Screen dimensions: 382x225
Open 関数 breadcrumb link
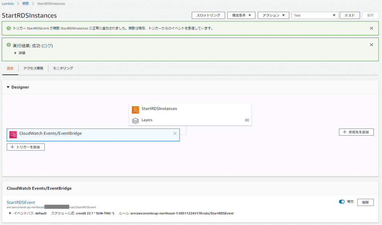[x=26, y=4]
